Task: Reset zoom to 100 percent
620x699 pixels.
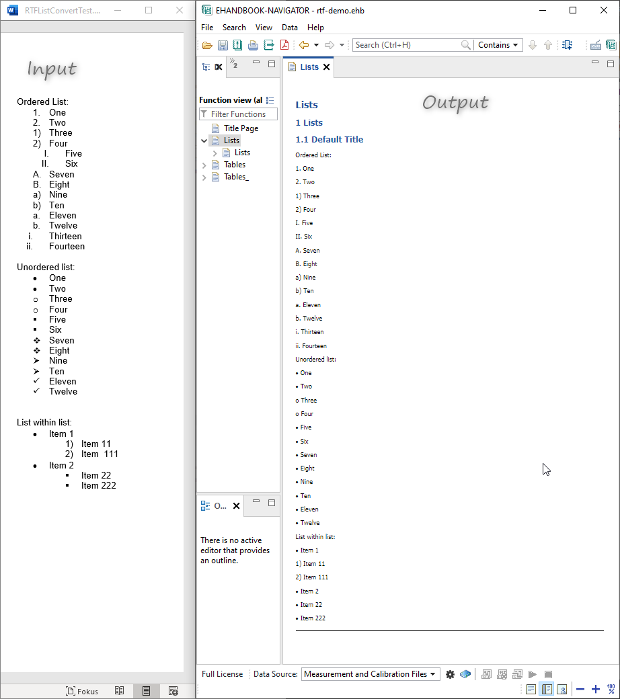Action: point(611,690)
